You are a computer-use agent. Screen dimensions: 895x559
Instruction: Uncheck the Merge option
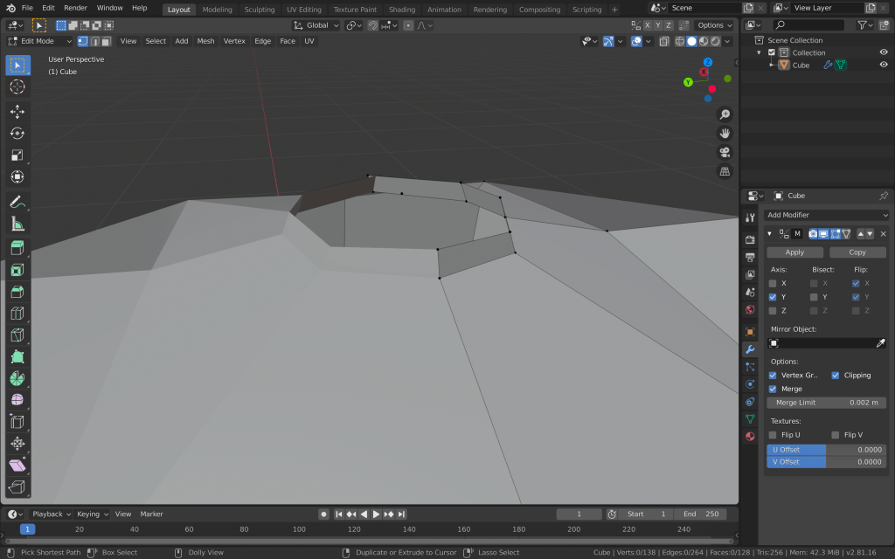773,389
